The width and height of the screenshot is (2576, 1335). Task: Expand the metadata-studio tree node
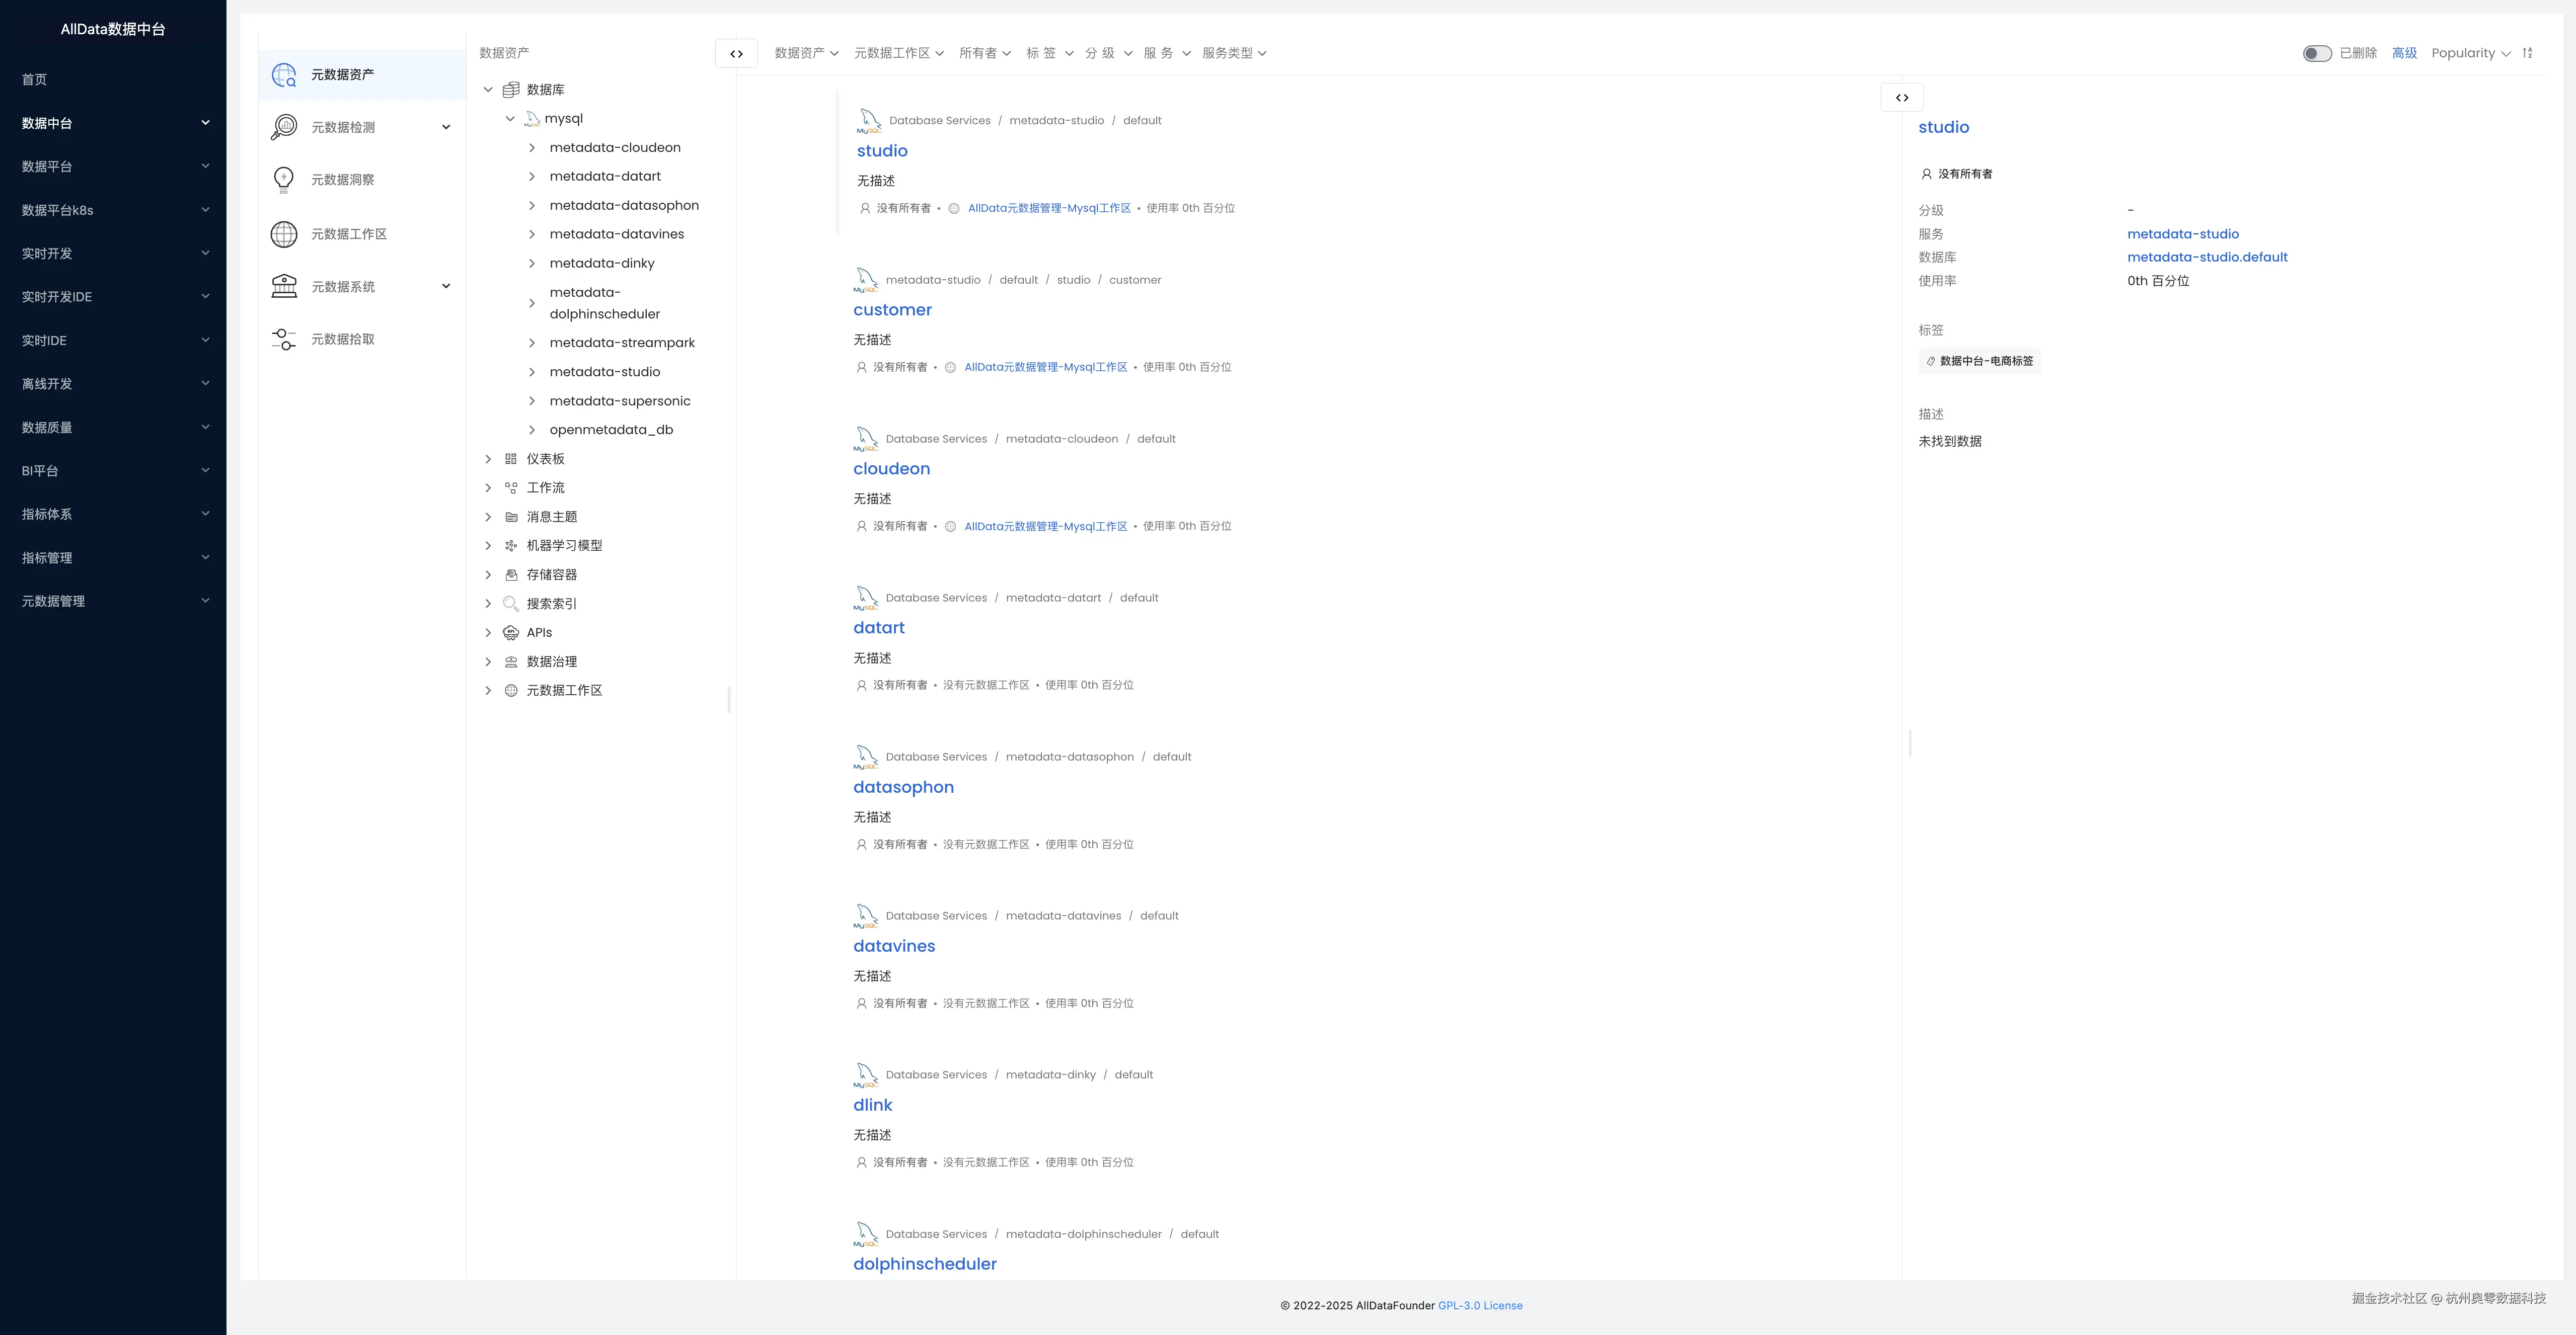(x=532, y=372)
